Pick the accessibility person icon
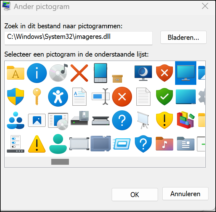 (58, 97)
